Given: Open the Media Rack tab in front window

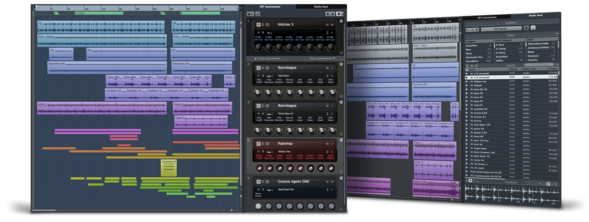Looking at the screenshot, I should [x=321, y=6].
